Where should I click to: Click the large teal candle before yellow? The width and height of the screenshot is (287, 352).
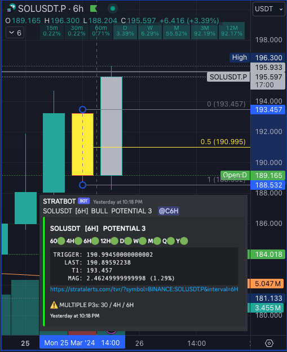click(54, 153)
